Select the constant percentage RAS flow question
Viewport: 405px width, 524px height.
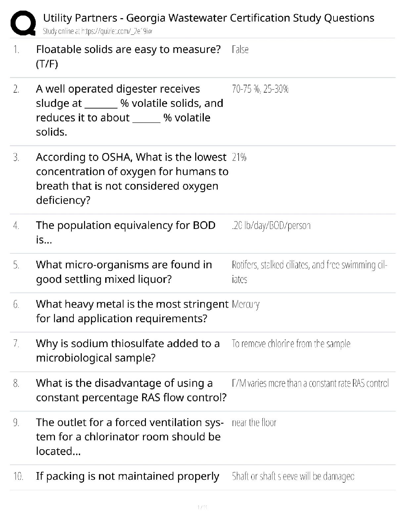[x=131, y=390]
